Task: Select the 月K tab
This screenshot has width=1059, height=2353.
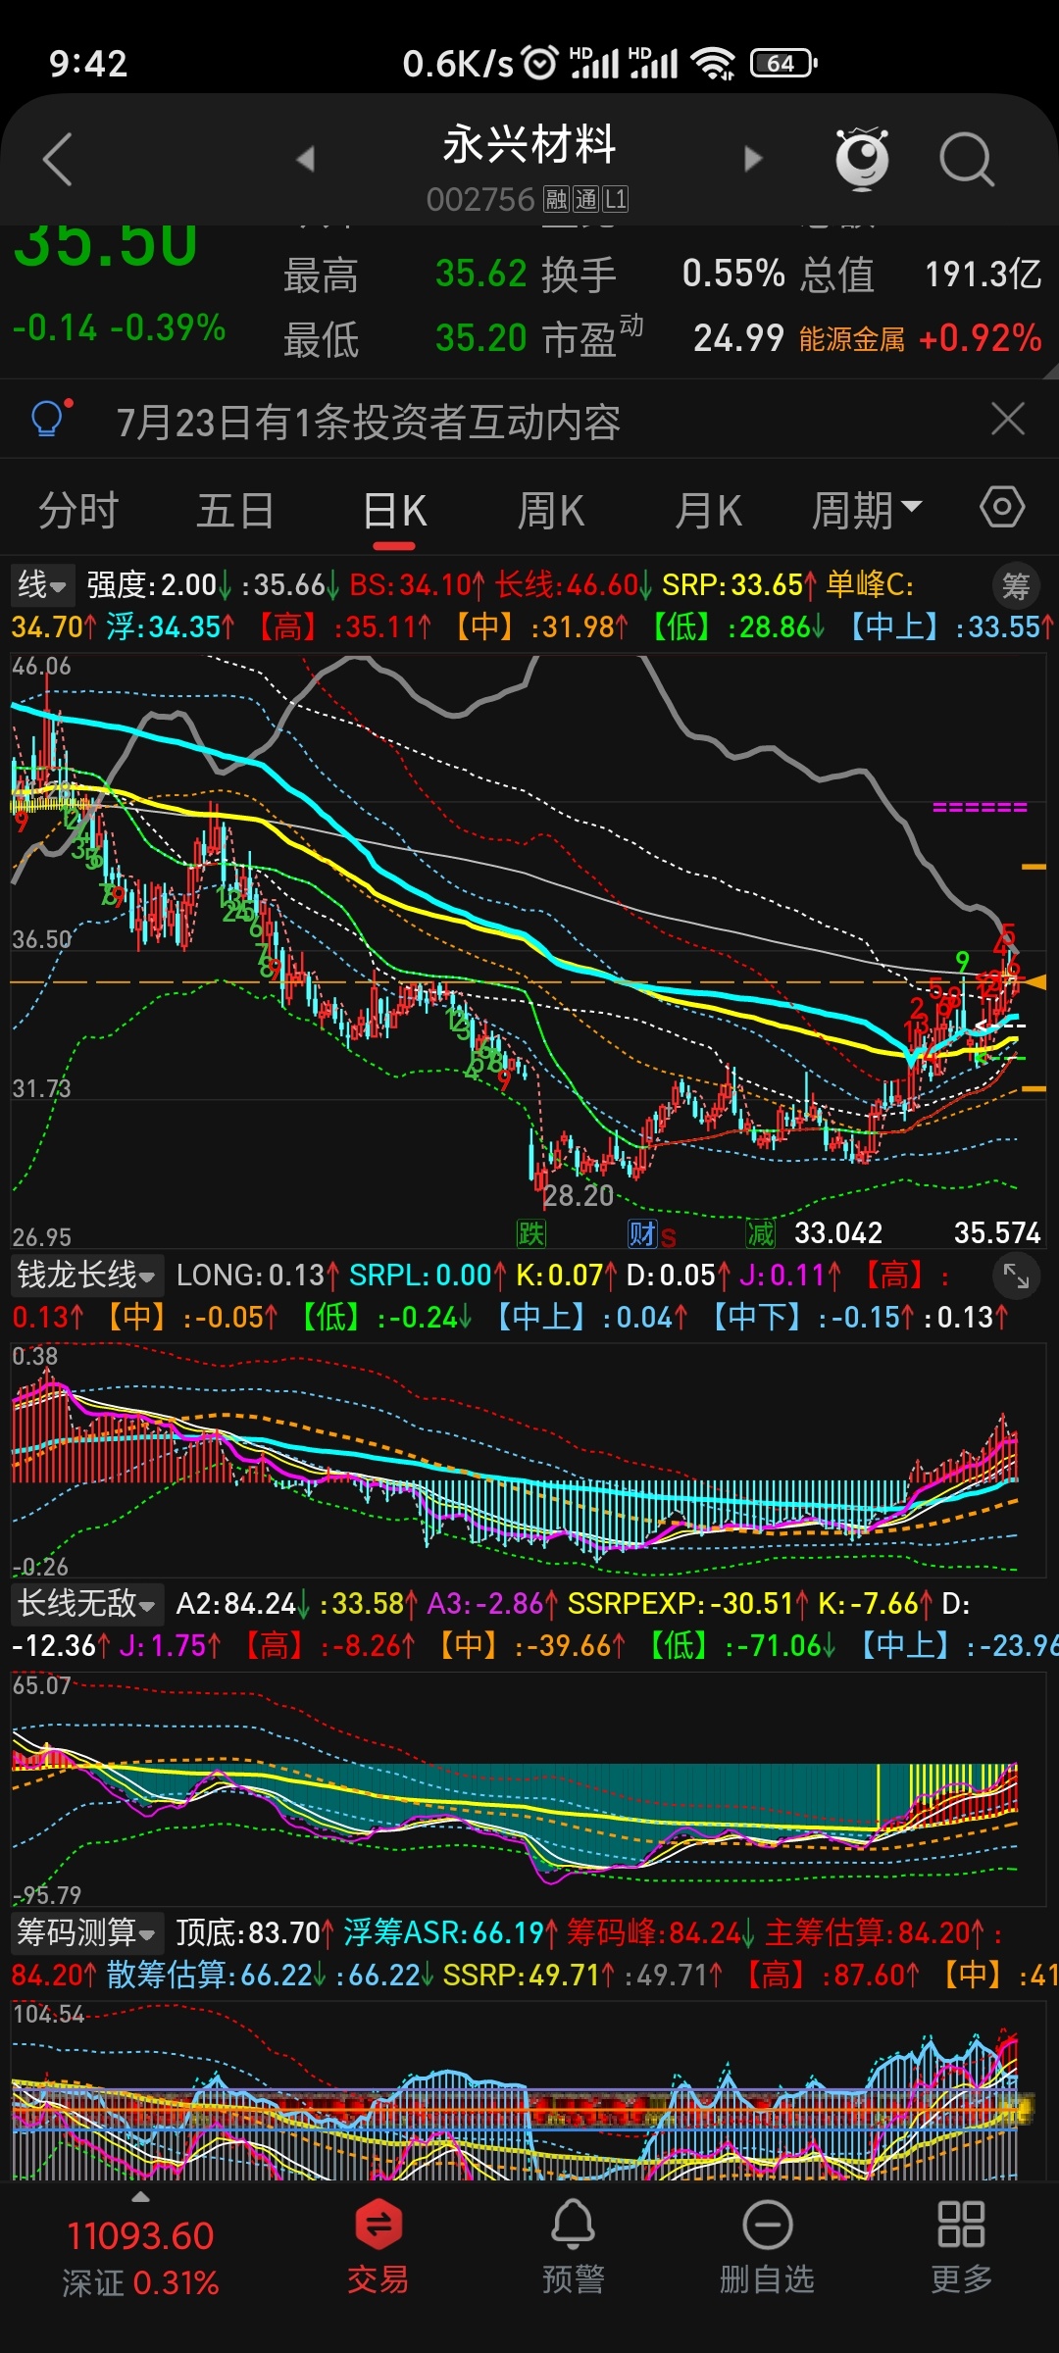Action: point(708,511)
